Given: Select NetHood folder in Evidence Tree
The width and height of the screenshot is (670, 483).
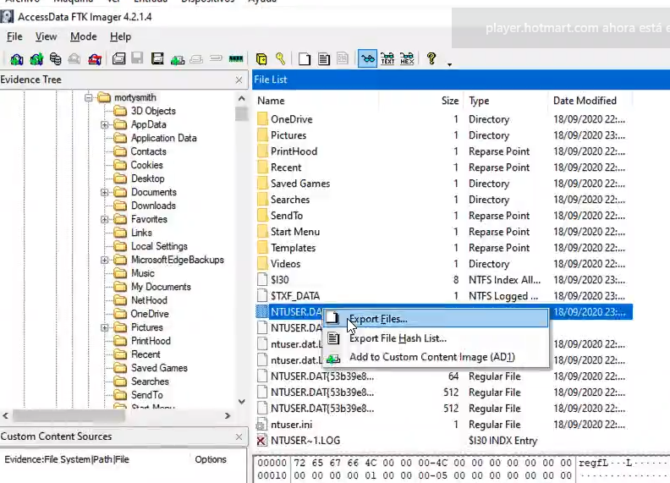Looking at the screenshot, I should coord(149,300).
